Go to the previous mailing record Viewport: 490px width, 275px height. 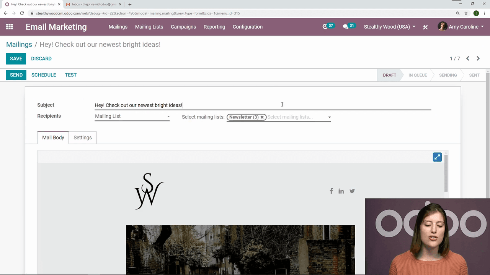point(468,58)
